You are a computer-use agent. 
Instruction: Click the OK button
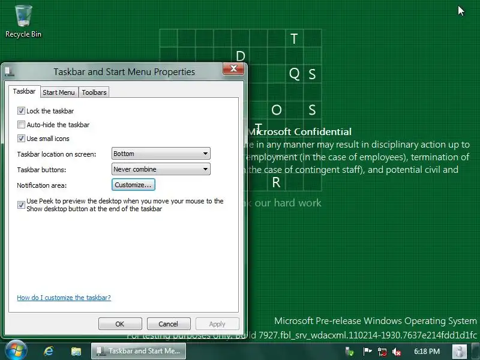[120, 324]
